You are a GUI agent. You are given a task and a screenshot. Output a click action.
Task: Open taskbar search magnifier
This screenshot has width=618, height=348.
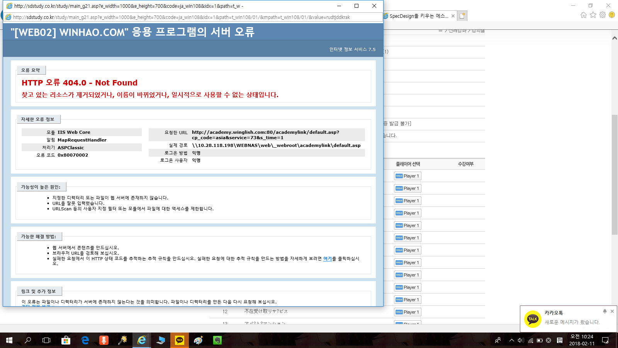[x=28, y=340]
